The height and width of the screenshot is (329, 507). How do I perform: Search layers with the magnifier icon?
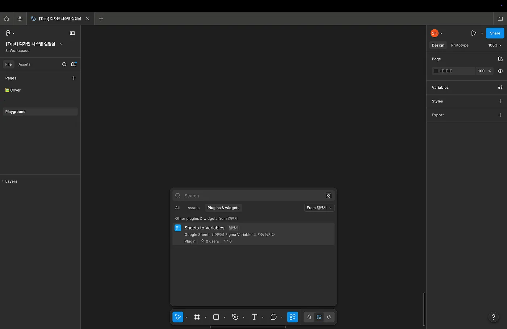tap(64, 64)
